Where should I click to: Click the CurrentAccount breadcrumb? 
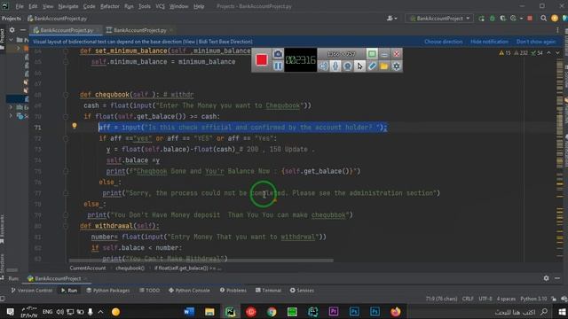[88, 268]
